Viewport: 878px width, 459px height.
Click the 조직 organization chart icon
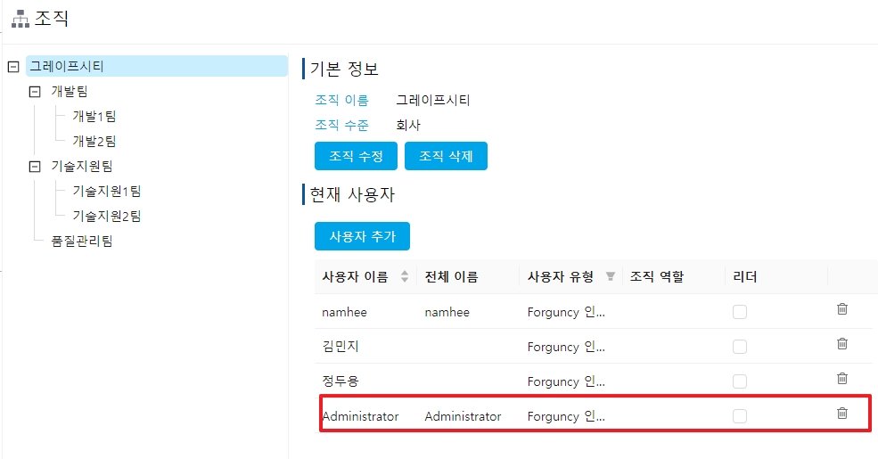(x=20, y=18)
